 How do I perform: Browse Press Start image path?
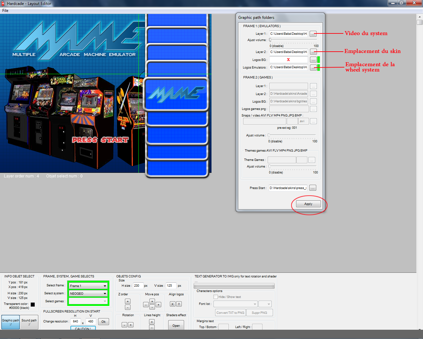point(313,188)
